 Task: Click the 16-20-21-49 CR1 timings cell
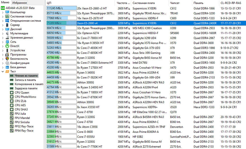pos(231,68)
